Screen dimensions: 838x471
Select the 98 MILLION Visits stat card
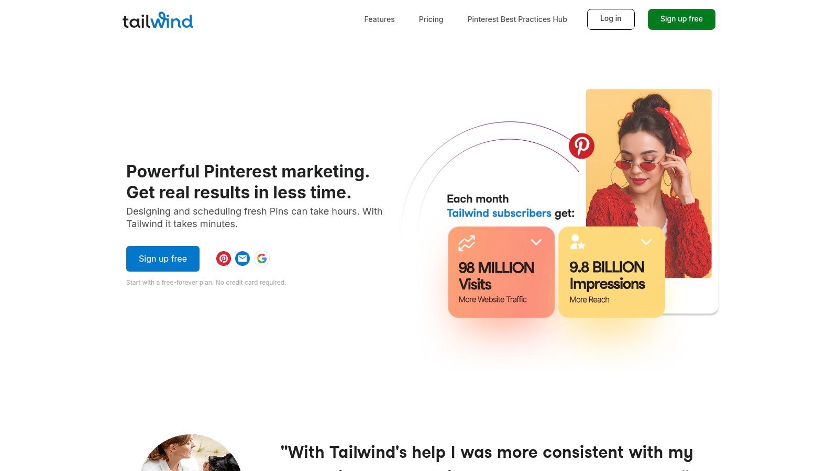click(x=501, y=272)
